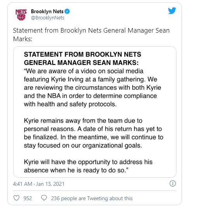
Task: Like the tweet with heart icon
Action: (x=17, y=198)
